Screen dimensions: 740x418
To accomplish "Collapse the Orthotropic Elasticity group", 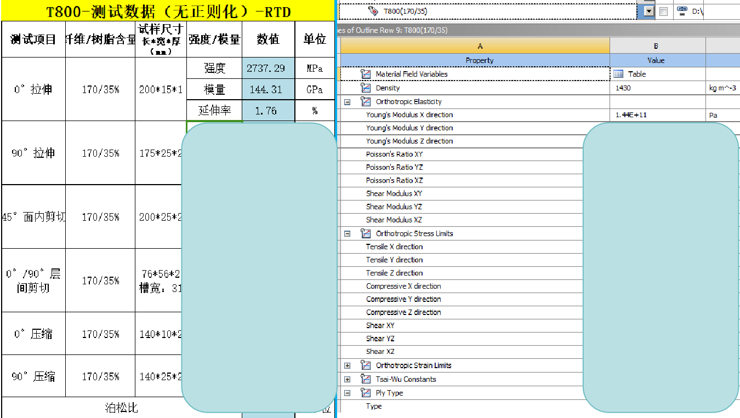I will pos(347,102).
